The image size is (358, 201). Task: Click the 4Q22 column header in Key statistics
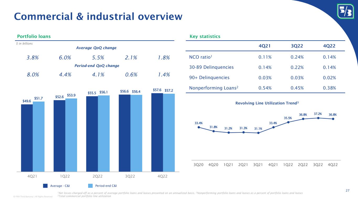330,46
